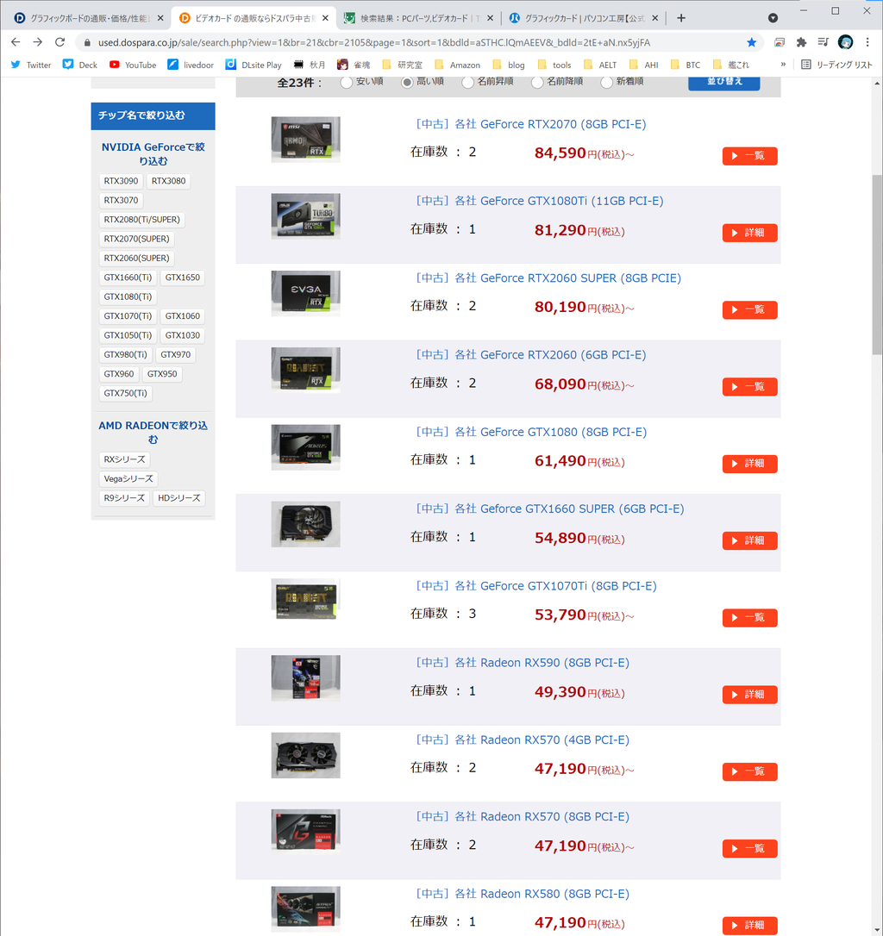Click the blue 並び替え button
883x936 pixels.
click(724, 83)
